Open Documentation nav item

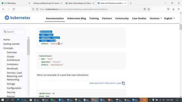pyautogui.click(x=55, y=18)
